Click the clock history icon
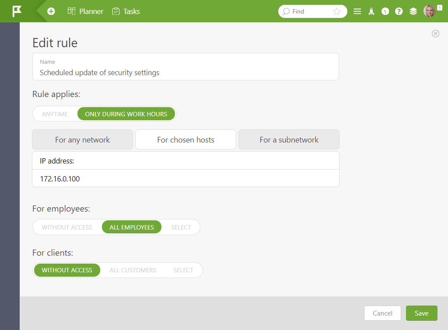The image size is (448, 330). click(x=385, y=11)
